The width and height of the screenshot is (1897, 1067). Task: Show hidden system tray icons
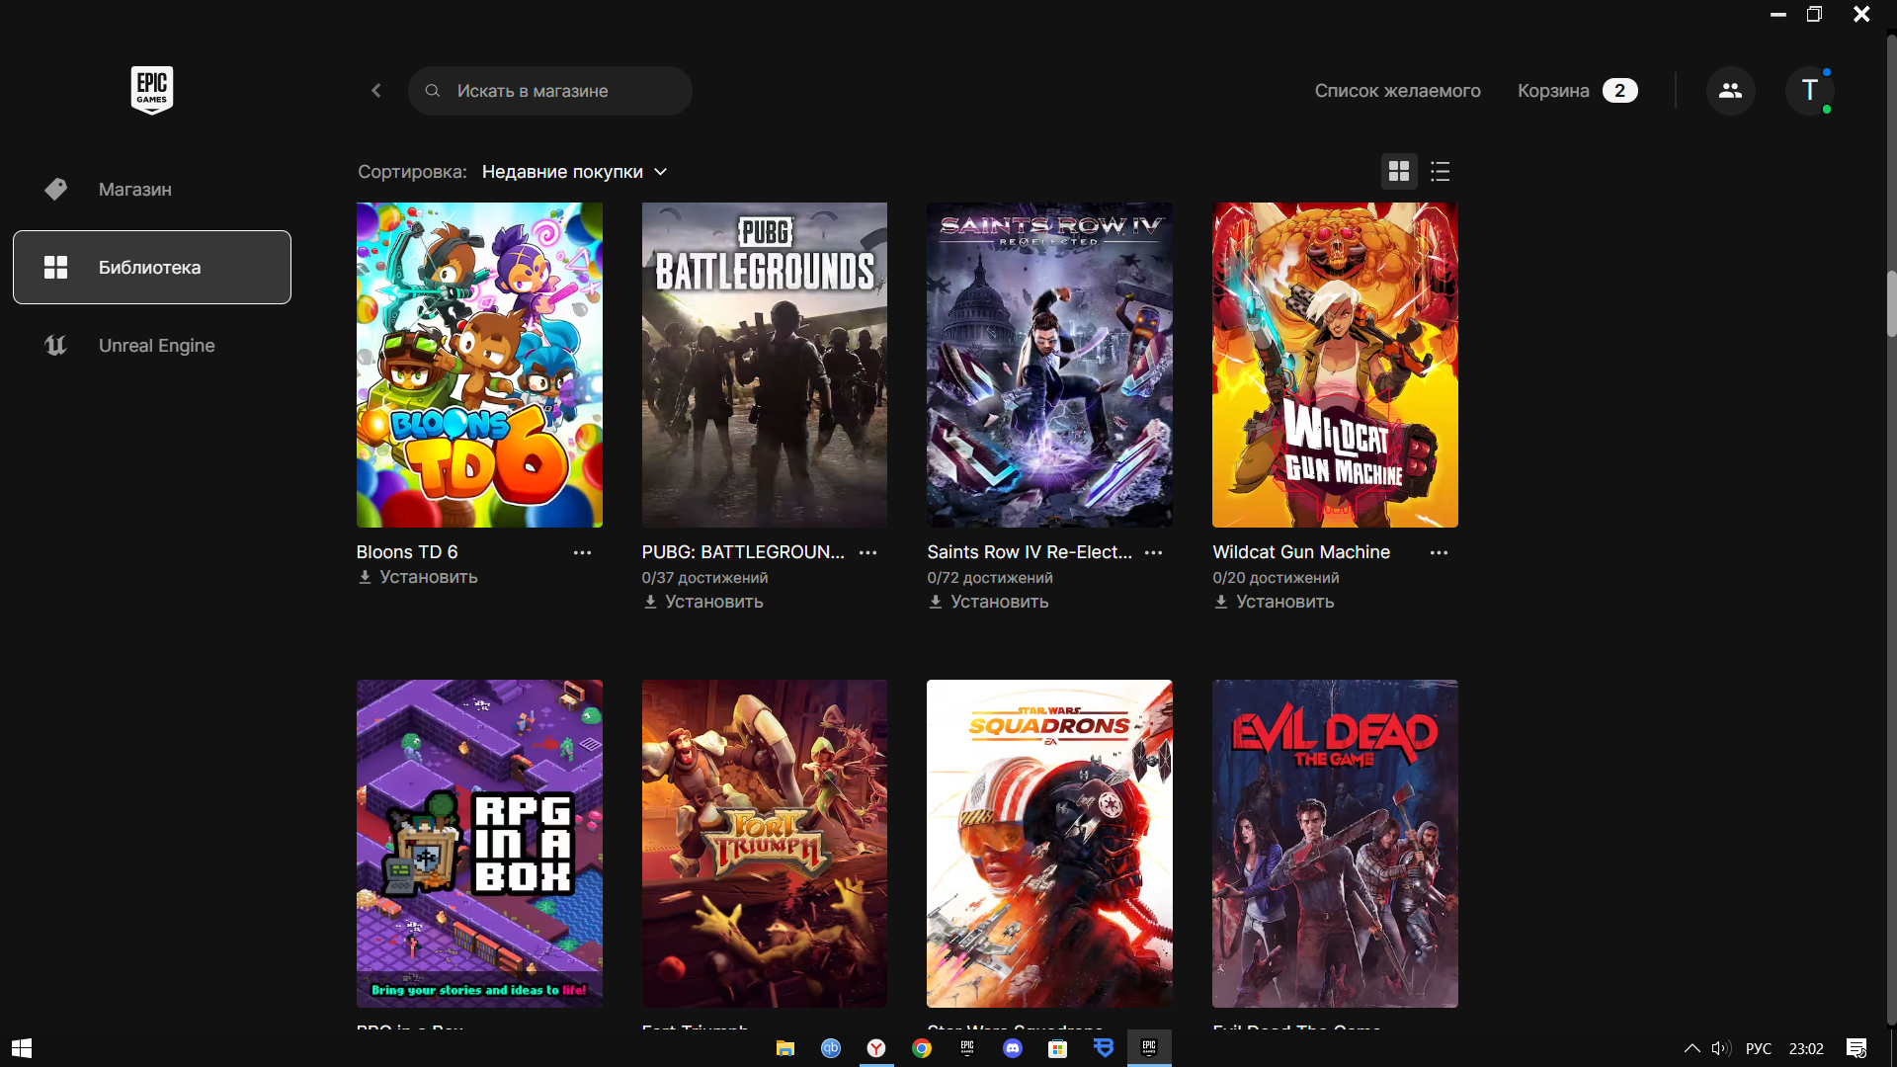point(1691,1048)
